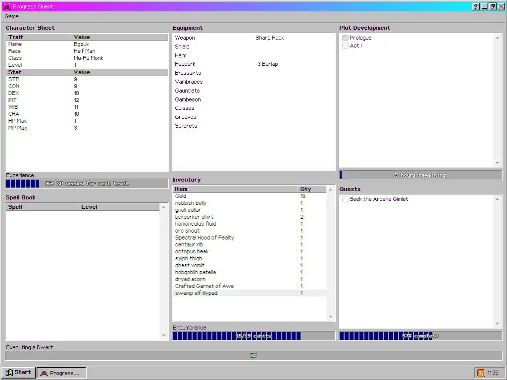The height and width of the screenshot is (380, 507).
Task: Open the Game menu
Action: coord(12,16)
